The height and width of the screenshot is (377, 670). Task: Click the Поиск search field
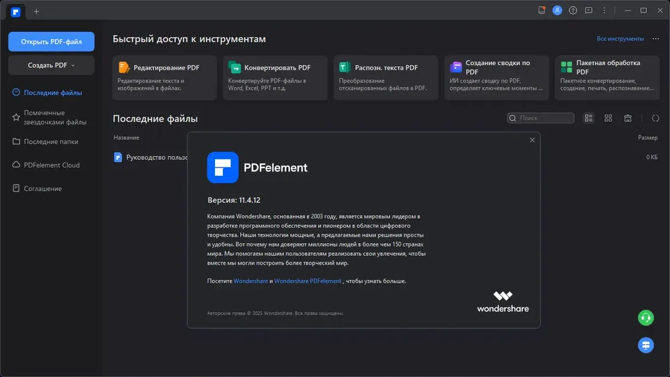[545, 118]
